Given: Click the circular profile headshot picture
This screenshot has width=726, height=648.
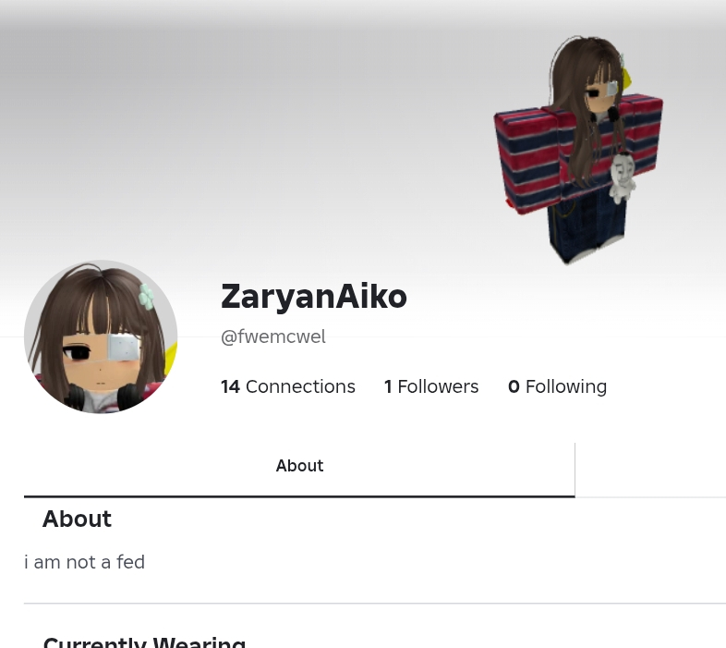Looking at the screenshot, I should 101,337.
